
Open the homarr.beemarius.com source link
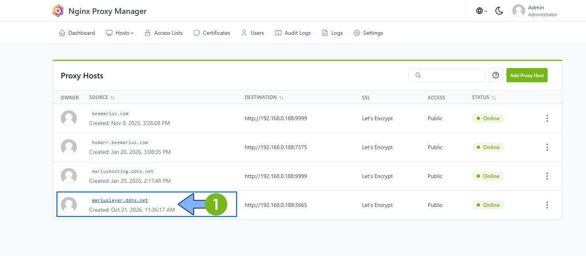pyautogui.click(x=120, y=142)
